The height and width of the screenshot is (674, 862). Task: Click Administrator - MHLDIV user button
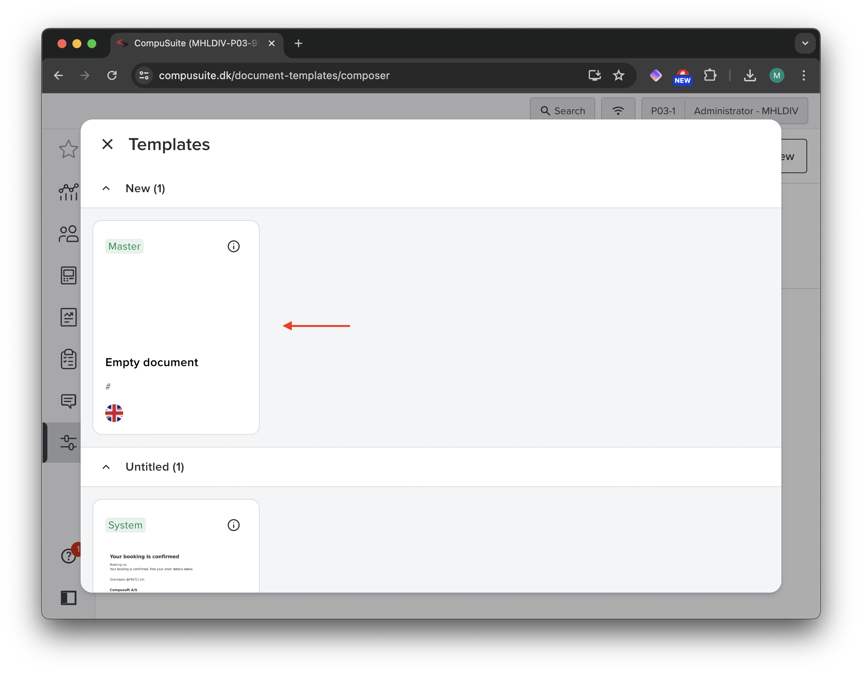[746, 111]
